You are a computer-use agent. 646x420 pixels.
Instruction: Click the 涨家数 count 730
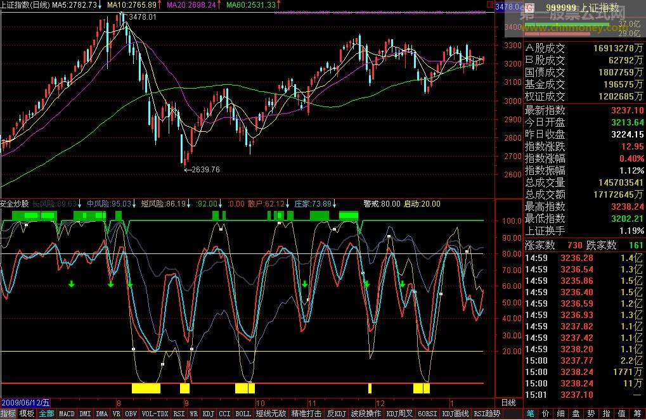point(574,245)
